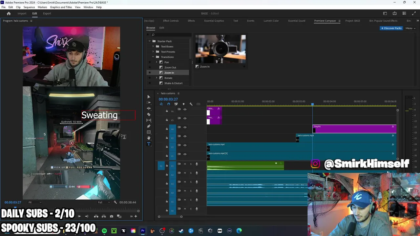420x236 pixels.
Task: Open Quick Export share icon
Action: coord(394,13)
